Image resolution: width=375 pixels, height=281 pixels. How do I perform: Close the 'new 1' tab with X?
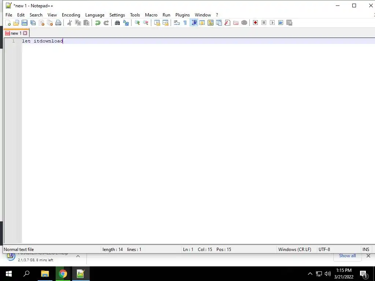point(25,33)
